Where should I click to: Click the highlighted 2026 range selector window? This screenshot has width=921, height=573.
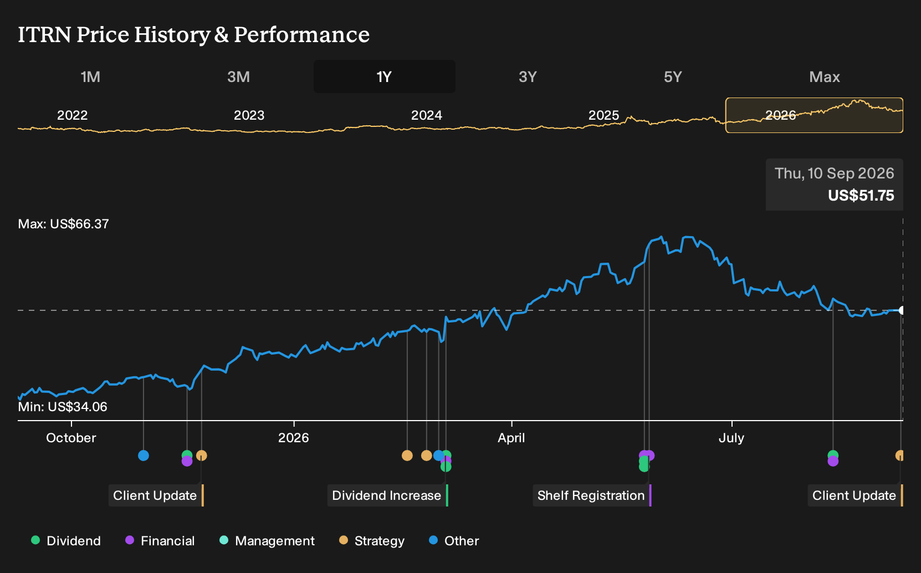(814, 115)
